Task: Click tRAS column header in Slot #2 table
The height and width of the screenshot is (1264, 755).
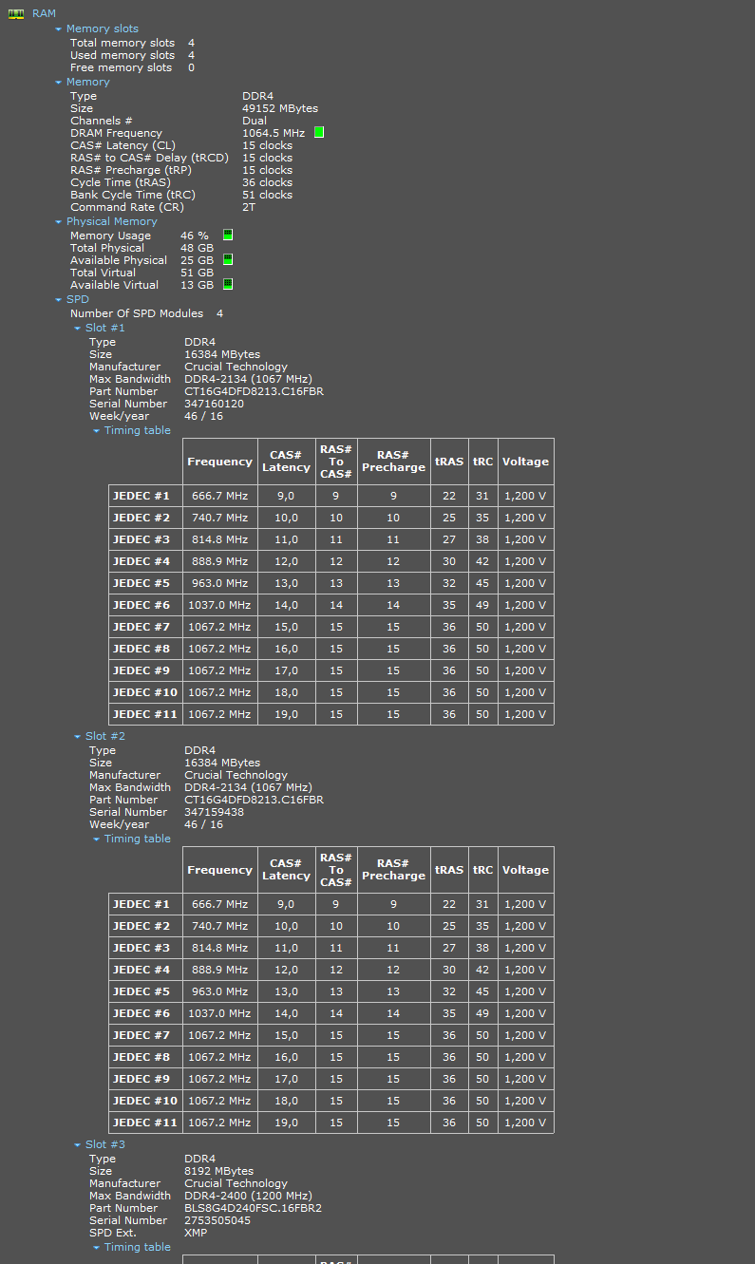Action: [449, 870]
